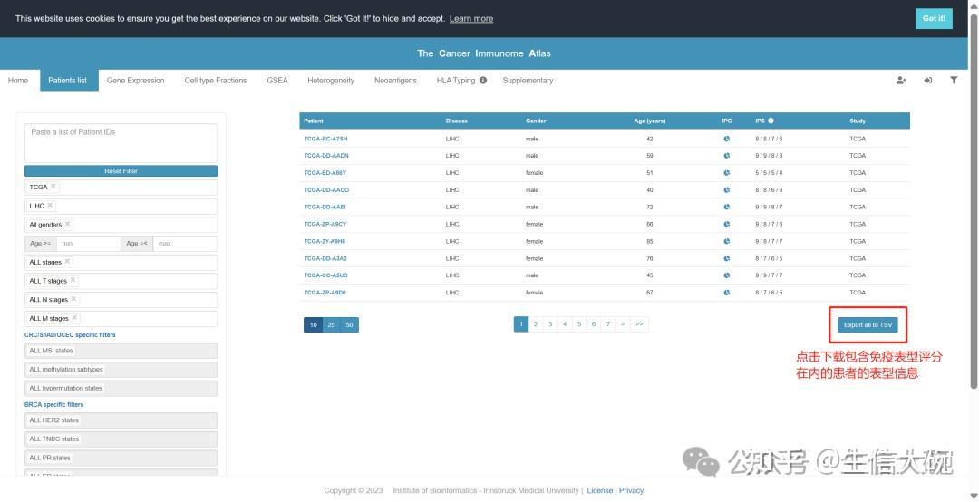Image resolution: width=979 pixels, height=502 pixels.
Task: Open IPG chart icon for TCGA-ZP-A9CY
Action: click(727, 224)
